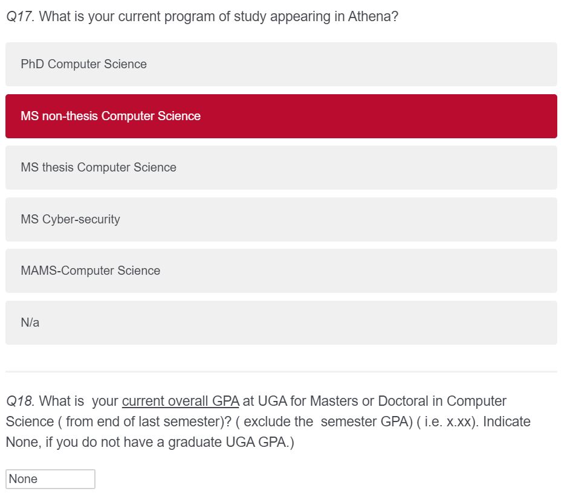
Task: Click the GPA text field containing None
Action: pyautogui.click(x=50, y=479)
